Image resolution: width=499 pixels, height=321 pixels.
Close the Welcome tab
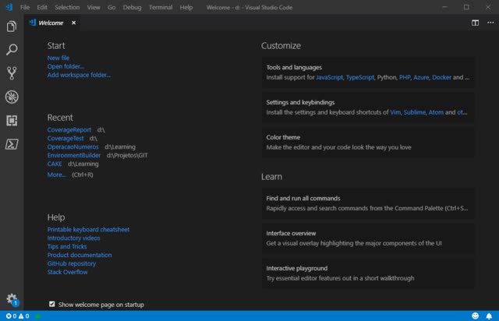(x=73, y=23)
